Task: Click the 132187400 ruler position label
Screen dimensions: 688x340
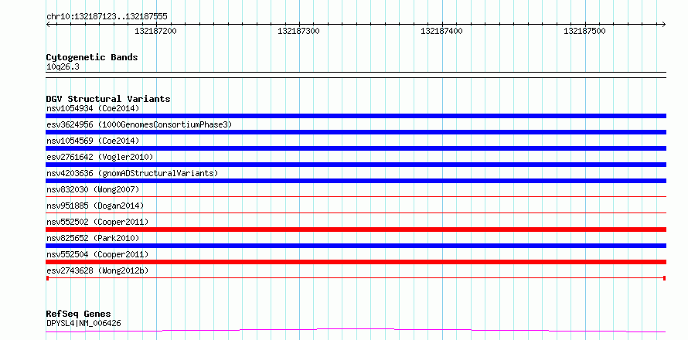Action: click(x=441, y=31)
